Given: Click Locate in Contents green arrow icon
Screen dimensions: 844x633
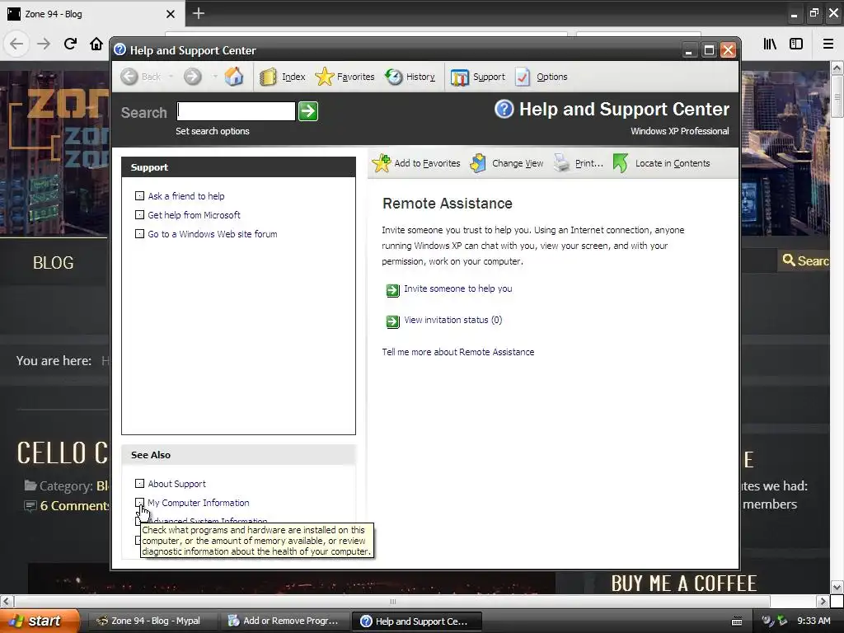Looking at the screenshot, I should click(621, 163).
